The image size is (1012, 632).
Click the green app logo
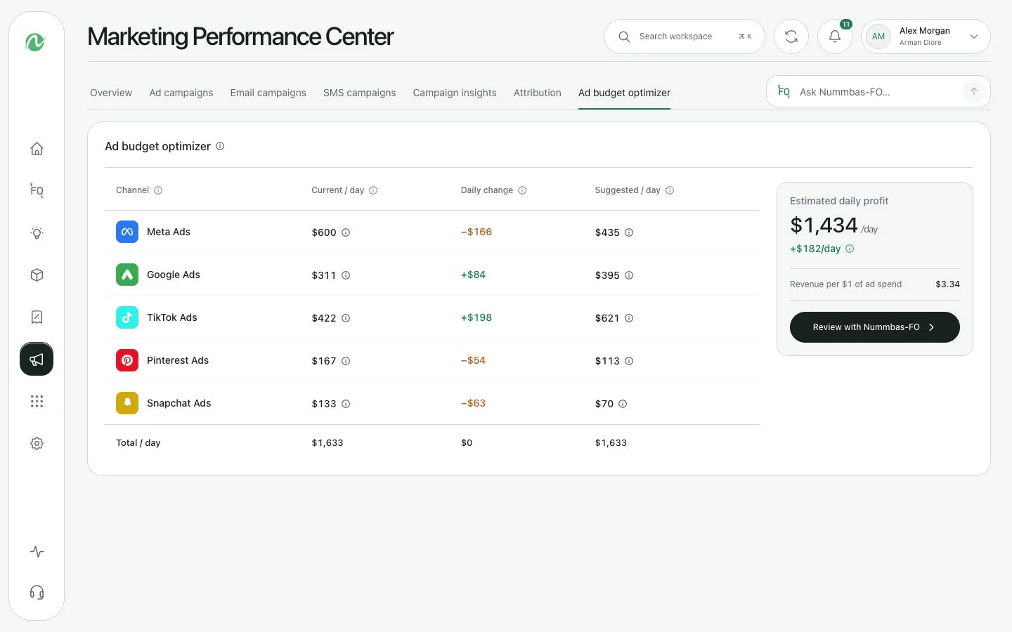36,42
